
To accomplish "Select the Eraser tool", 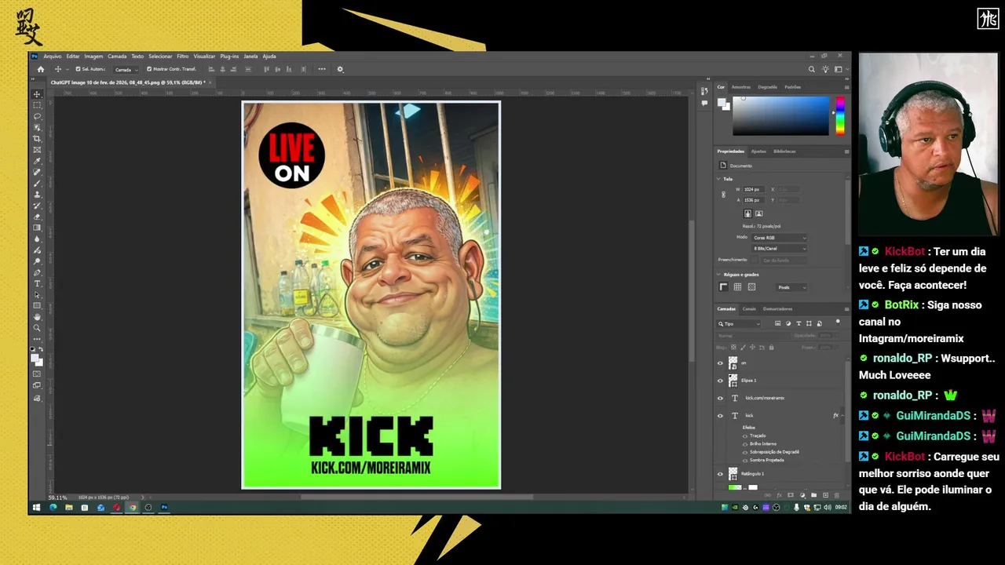I will tap(37, 217).
